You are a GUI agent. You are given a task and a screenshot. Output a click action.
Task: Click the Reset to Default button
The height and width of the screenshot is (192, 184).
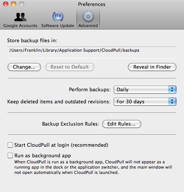(x=70, y=67)
